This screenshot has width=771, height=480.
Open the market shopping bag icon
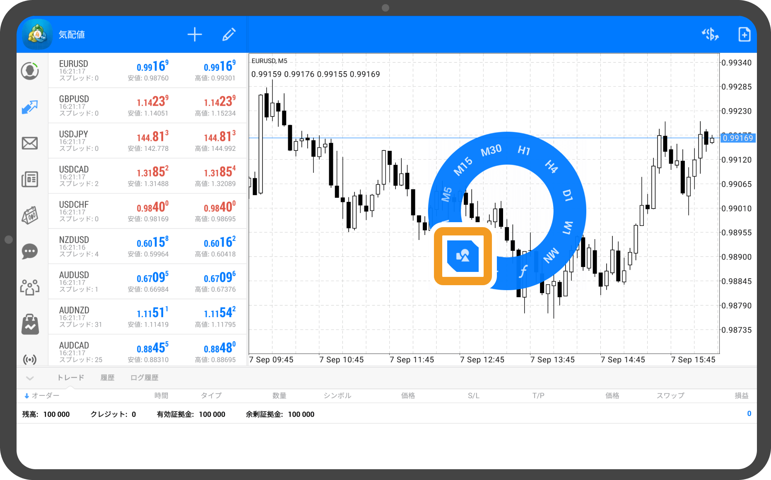30,324
